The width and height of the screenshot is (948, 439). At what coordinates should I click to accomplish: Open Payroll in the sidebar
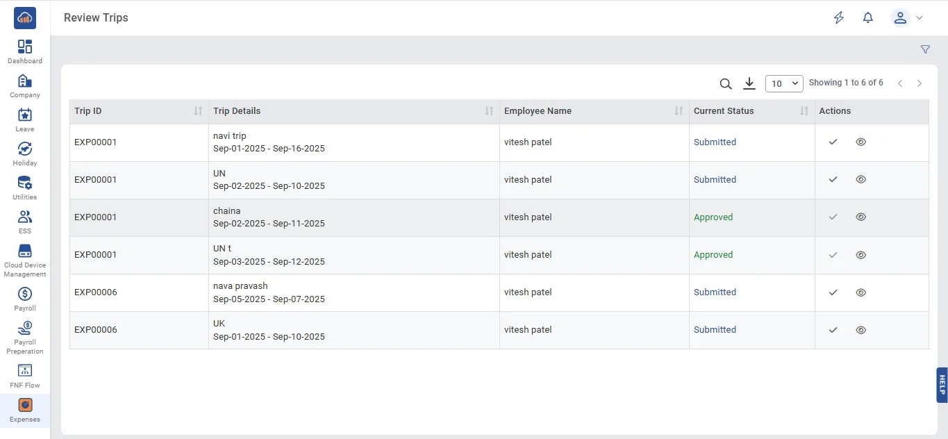point(25,299)
